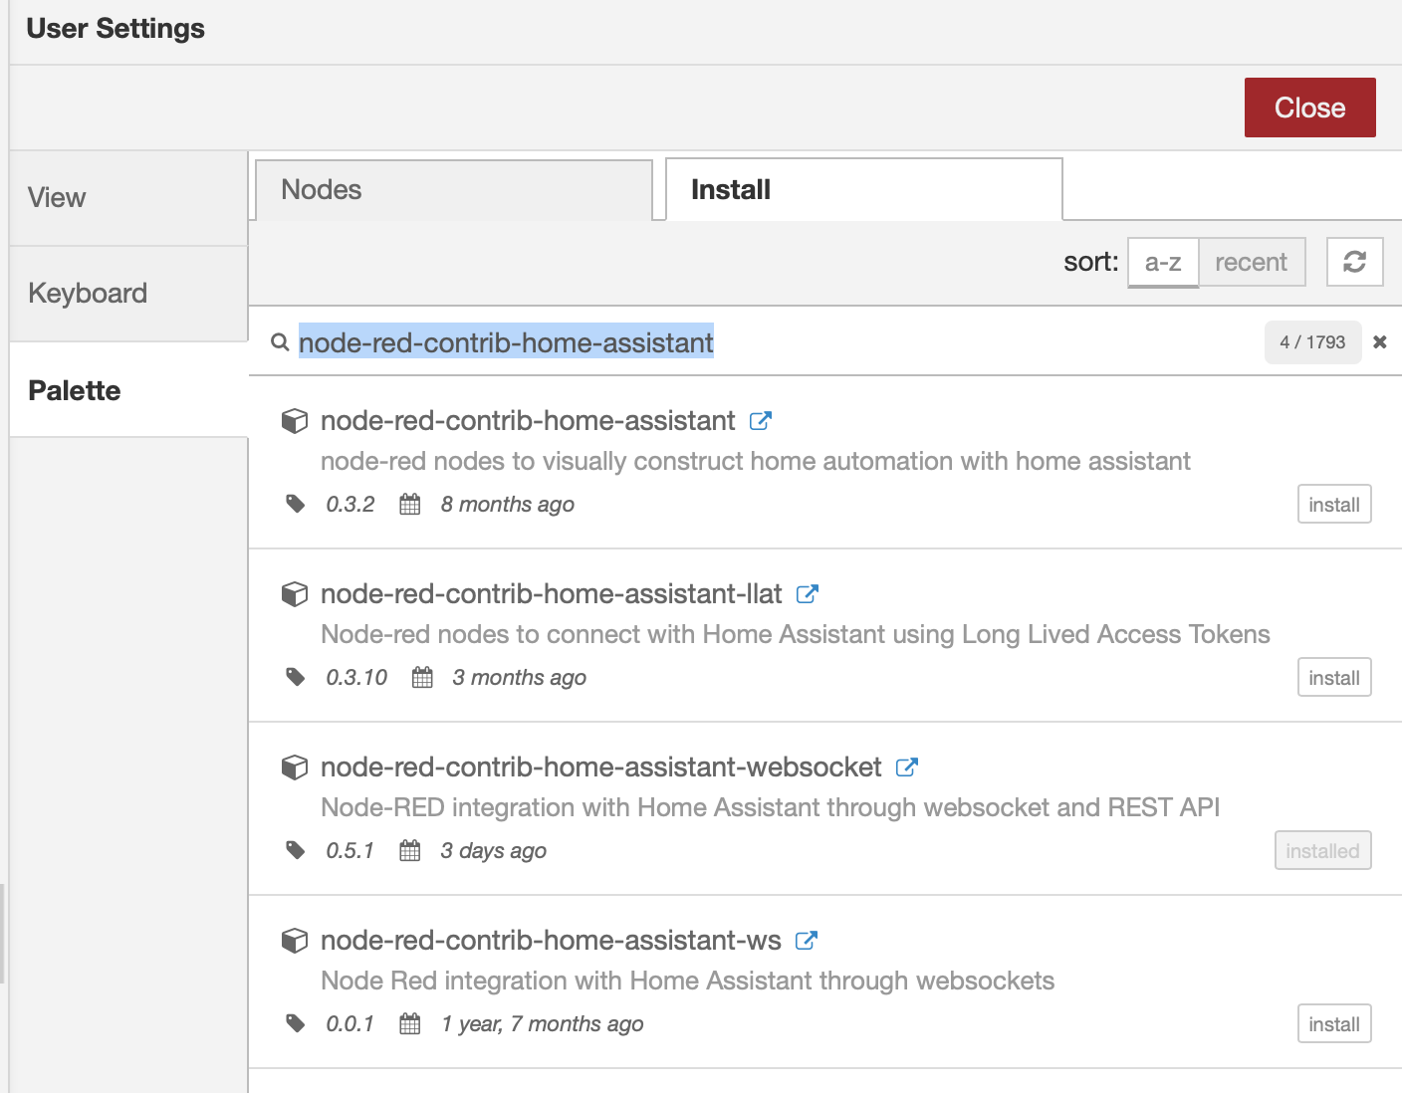This screenshot has width=1402, height=1093.
Task: Click description 'Node Red integration with Home Assistant through websockets'
Action: click(688, 981)
